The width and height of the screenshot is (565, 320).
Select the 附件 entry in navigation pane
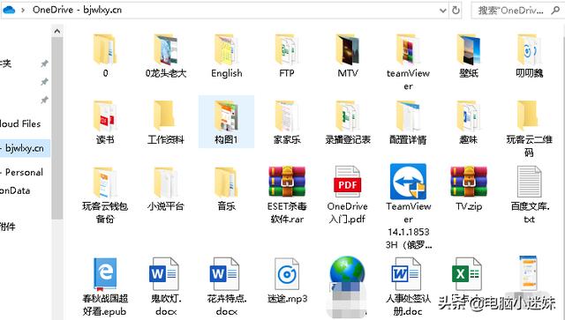tap(8, 227)
